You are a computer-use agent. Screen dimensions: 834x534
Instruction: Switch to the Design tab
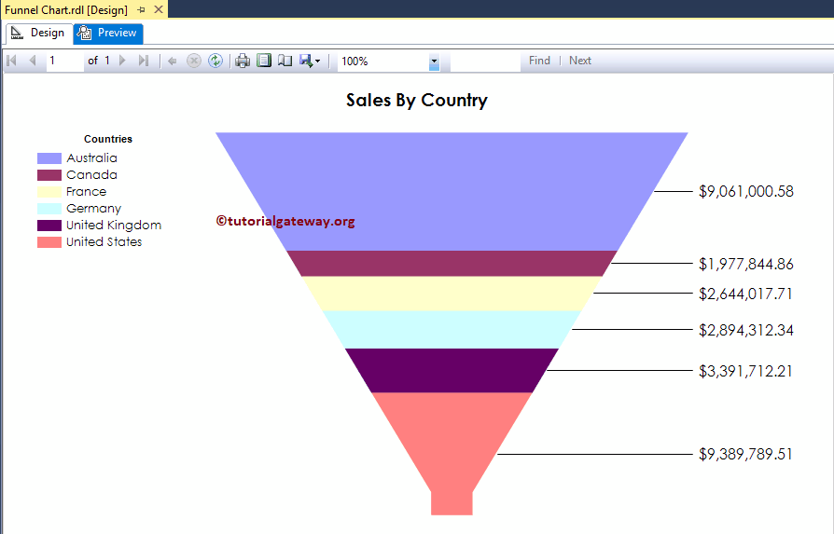38,33
